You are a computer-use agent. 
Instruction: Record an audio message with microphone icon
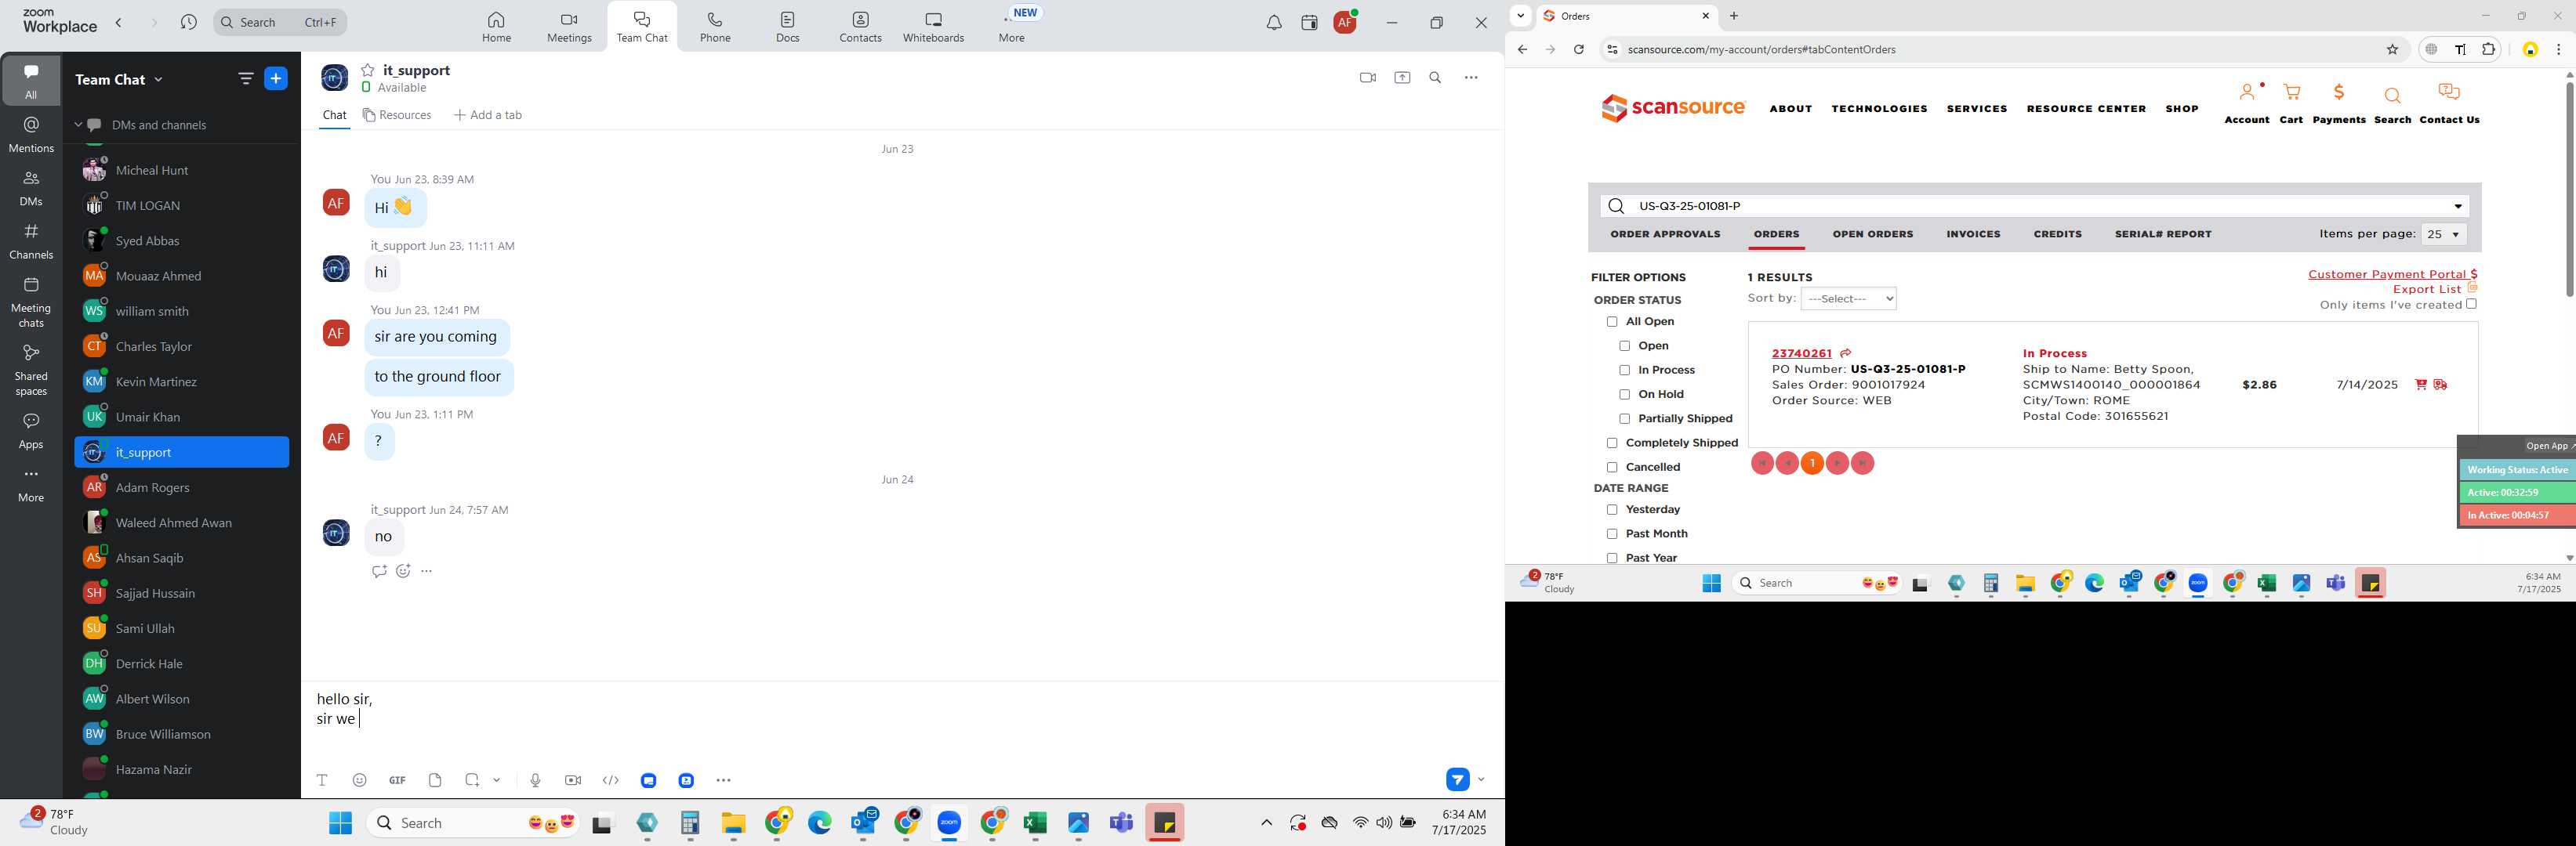(535, 780)
